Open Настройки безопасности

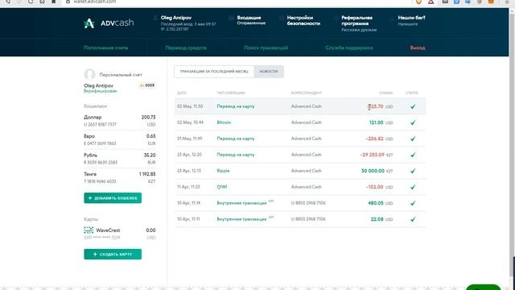point(303,20)
